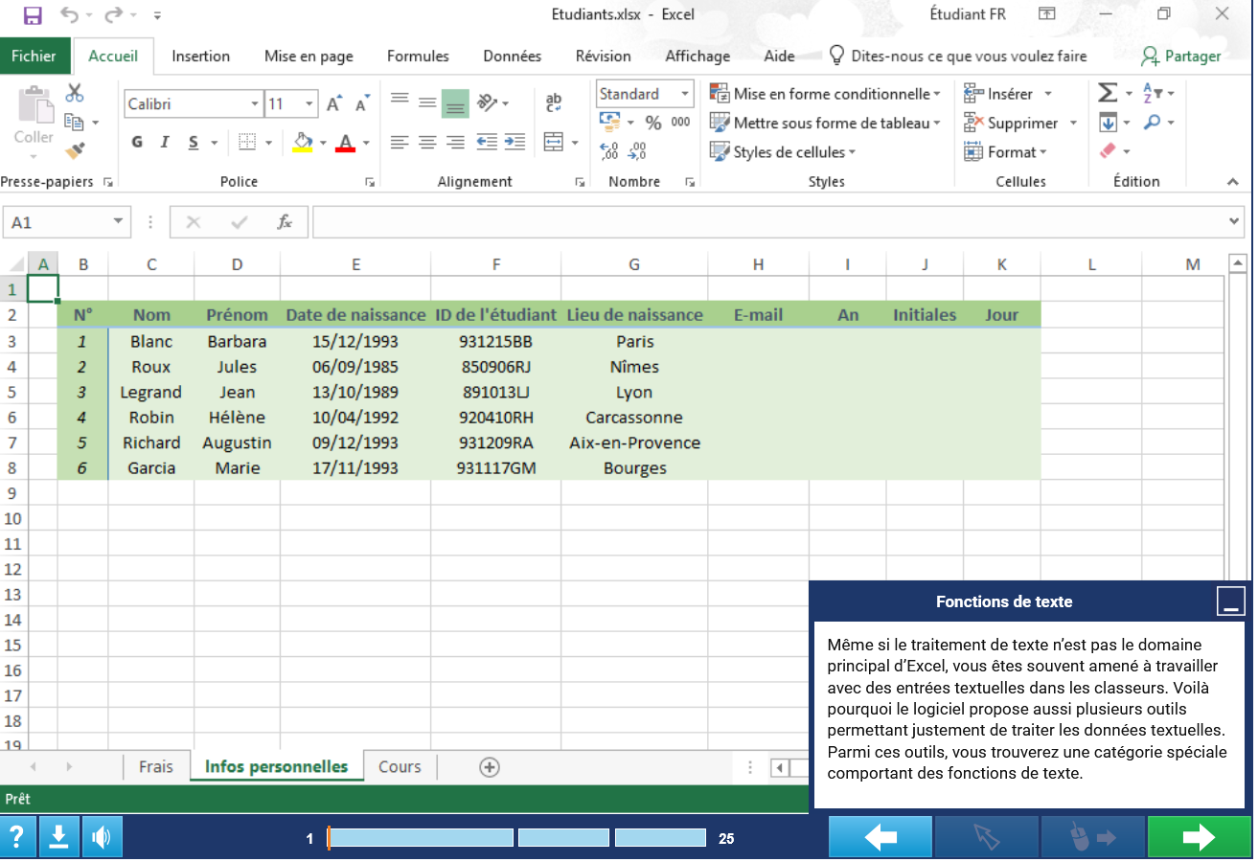Click cell containing Carcassonne

(x=634, y=418)
